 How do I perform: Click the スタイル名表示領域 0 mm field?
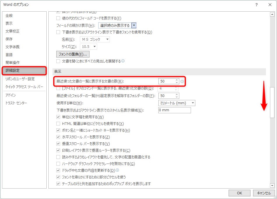pos(174,110)
